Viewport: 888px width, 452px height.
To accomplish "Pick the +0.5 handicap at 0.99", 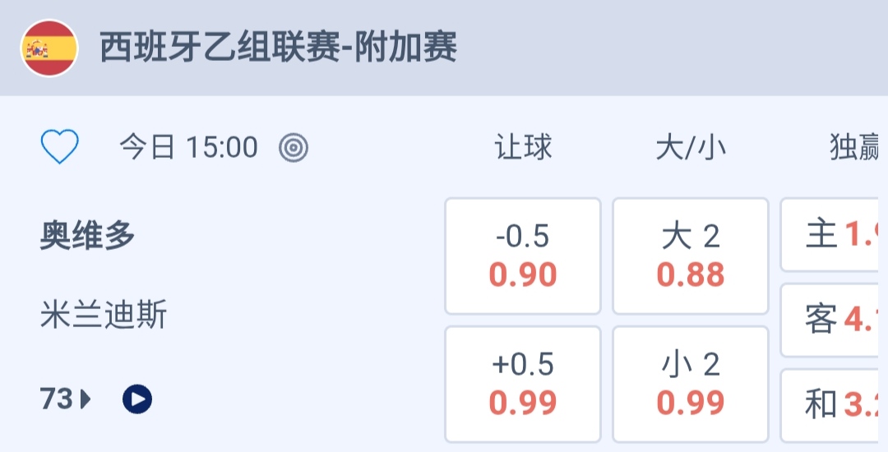I will tap(523, 384).
